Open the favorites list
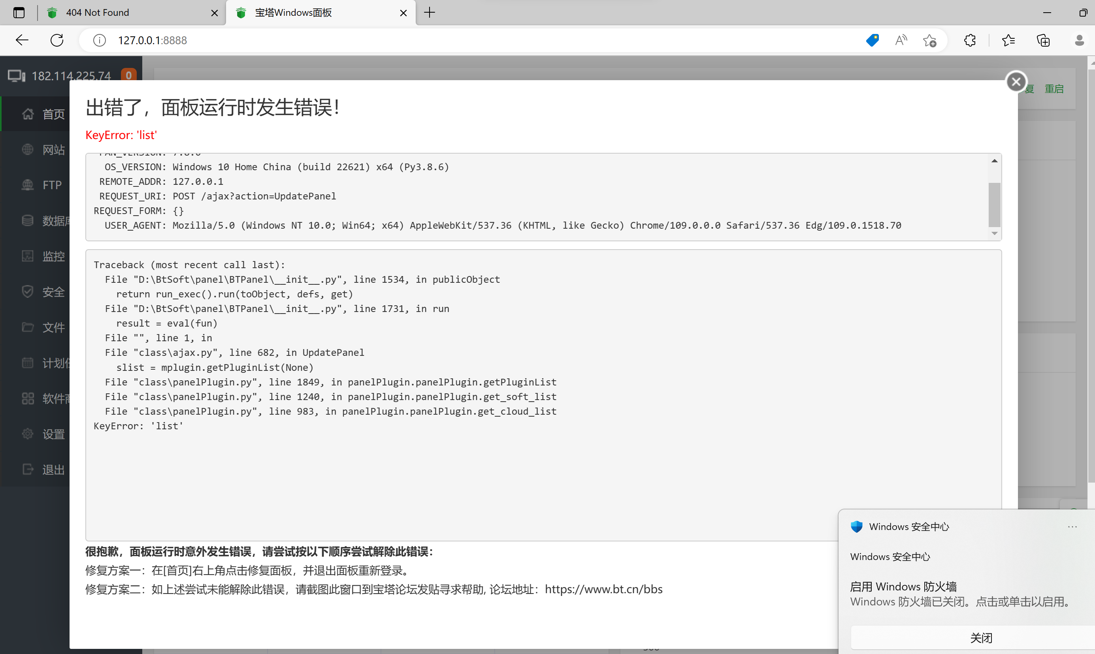The image size is (1095, 654). [1008, 40]
